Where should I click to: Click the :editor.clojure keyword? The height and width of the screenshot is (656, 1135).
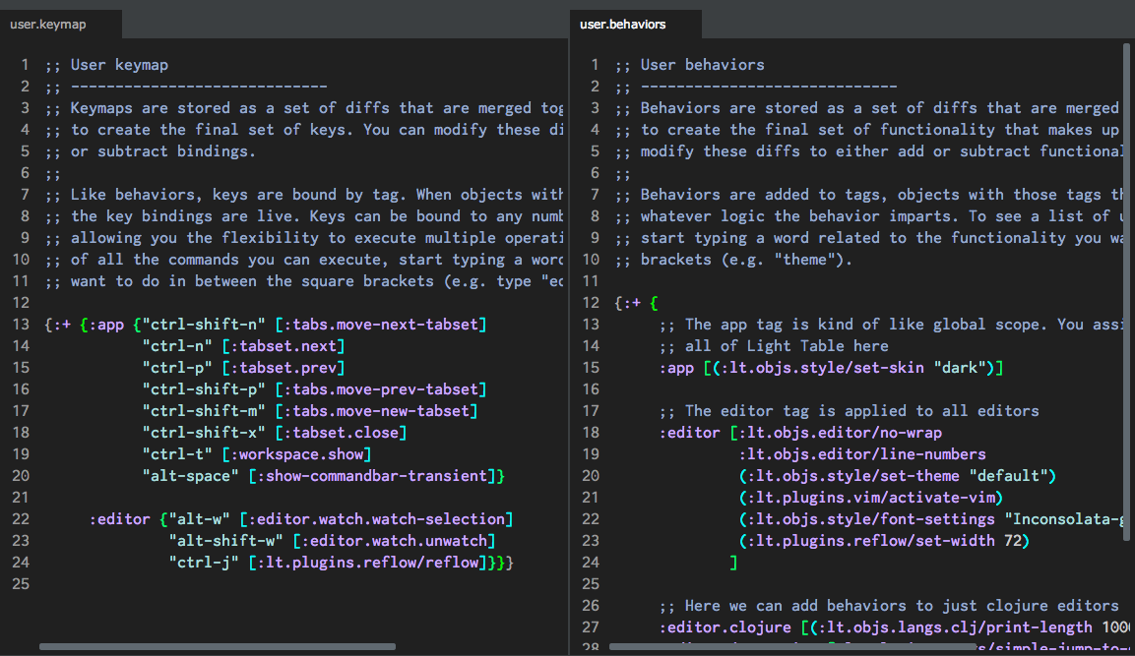coord(725,627)
